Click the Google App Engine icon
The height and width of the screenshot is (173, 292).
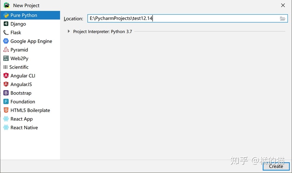pyautogui.click(x=6, y=41)
